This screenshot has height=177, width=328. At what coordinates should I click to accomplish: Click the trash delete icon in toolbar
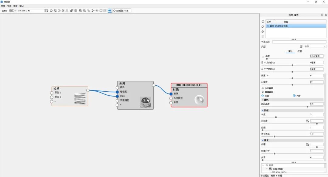[76, 11]
